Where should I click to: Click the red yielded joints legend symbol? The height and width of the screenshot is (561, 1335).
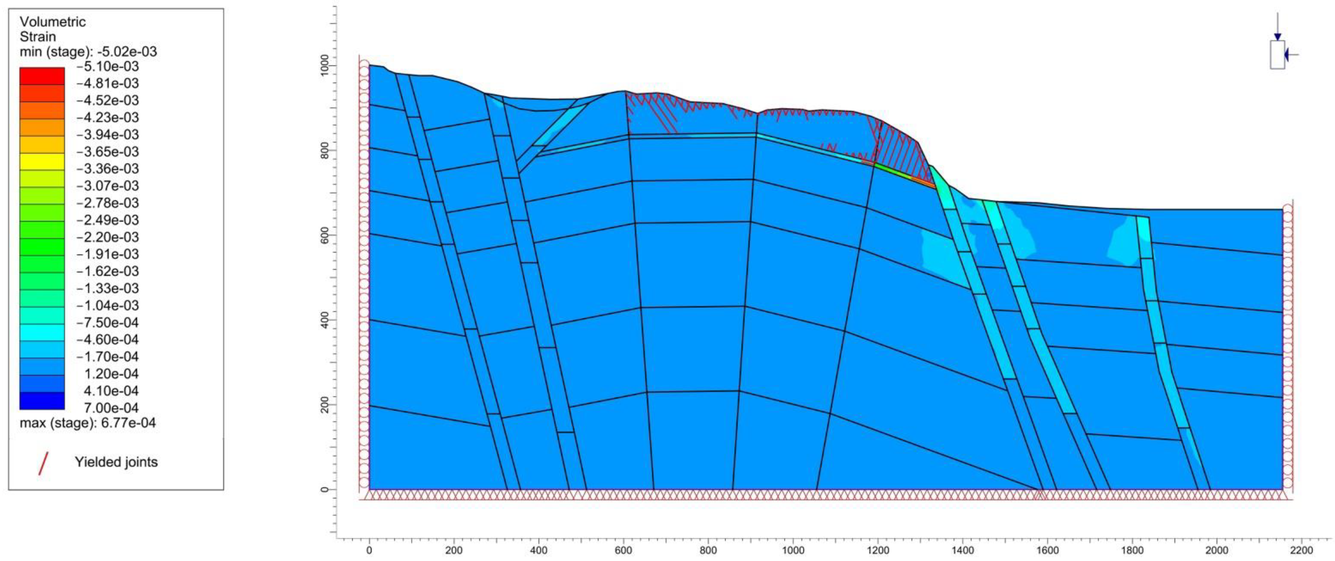[x=43, y=464]
